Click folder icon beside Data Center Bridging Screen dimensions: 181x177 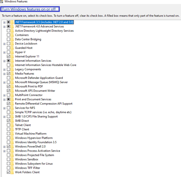12,39
